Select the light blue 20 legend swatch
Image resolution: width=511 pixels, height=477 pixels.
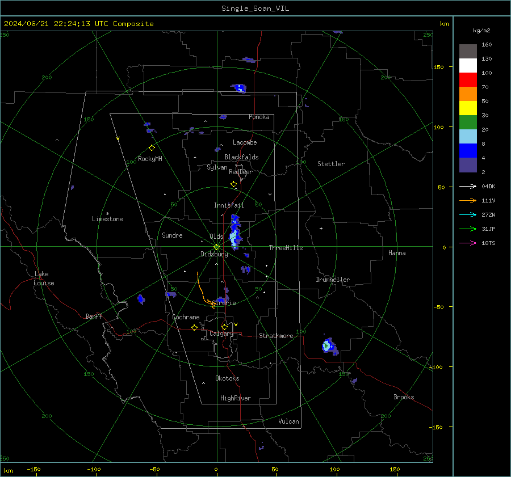tap(468, 137)
